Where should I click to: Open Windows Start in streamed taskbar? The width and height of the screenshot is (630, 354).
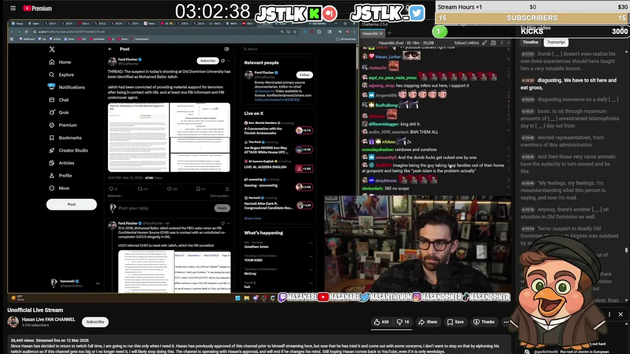click(x=237, y=298)
